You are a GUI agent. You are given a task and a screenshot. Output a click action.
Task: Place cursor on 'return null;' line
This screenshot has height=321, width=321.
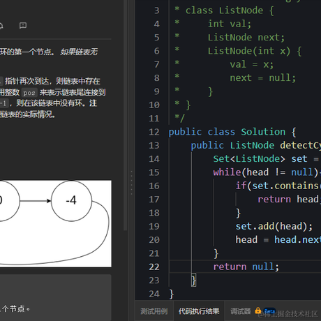coord(246,267)
